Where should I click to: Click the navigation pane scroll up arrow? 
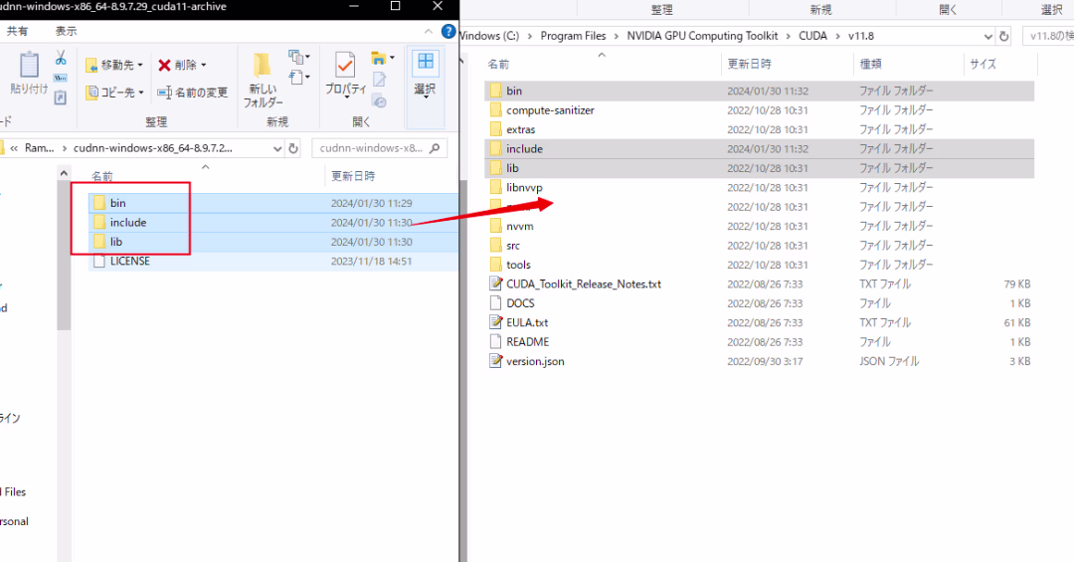coord(64,173)
